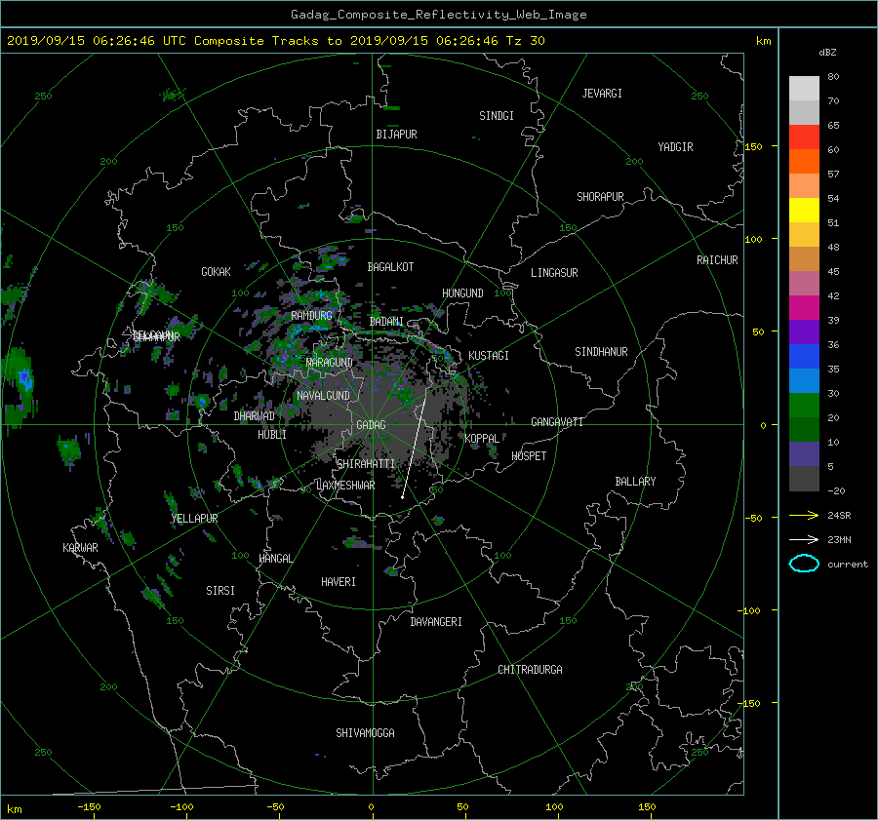Click the LAXMESHWAR city label
The image size is (878, 820).
(x=345, y=486)
